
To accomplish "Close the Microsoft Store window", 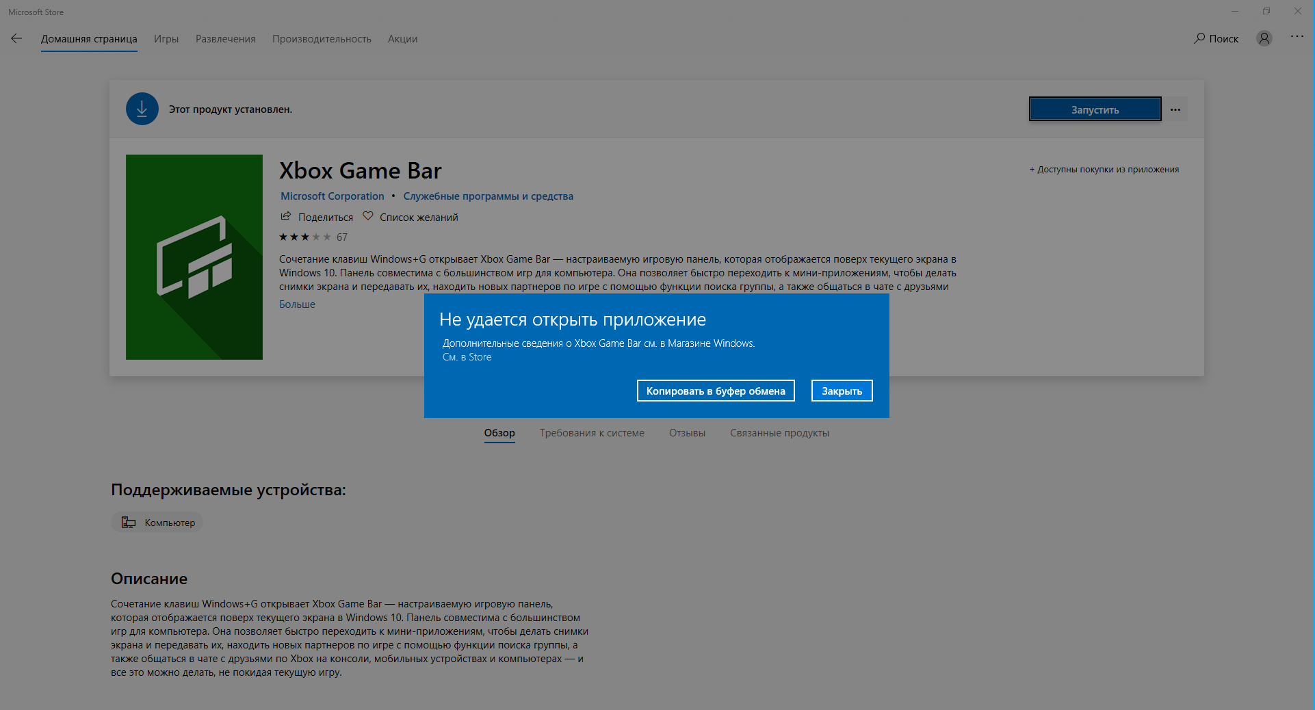I will (x=1298, y=11).
